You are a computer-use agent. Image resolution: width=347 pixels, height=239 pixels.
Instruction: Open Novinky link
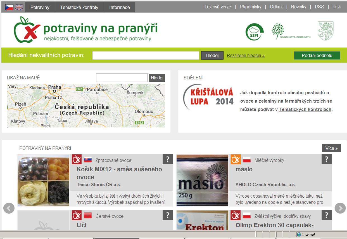[x=299, y=7]
